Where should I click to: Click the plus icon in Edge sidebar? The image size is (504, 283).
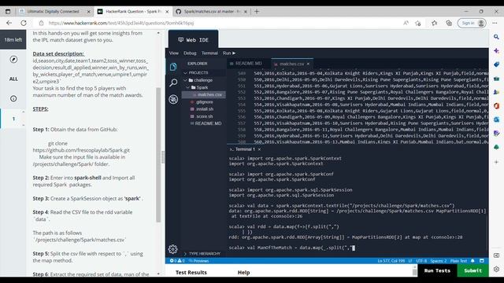pyautogui.click(x=497, y=162)
